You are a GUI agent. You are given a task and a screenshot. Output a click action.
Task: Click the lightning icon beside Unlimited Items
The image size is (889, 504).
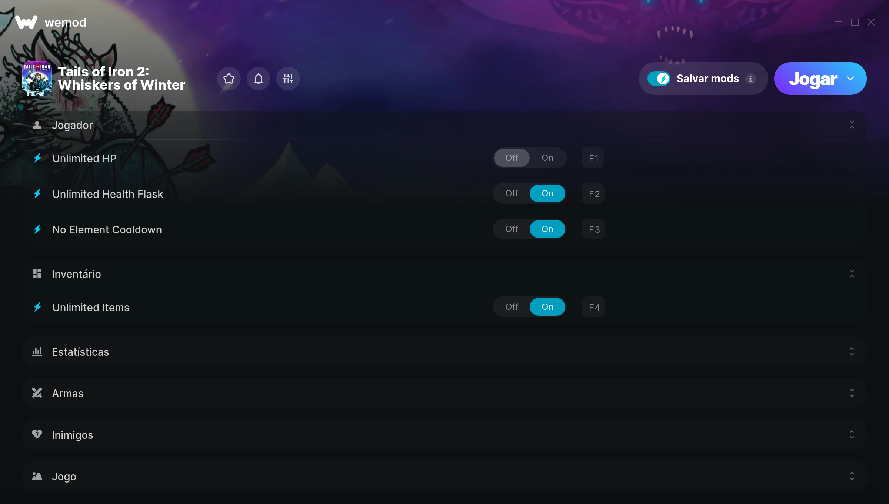click(37, 307)
